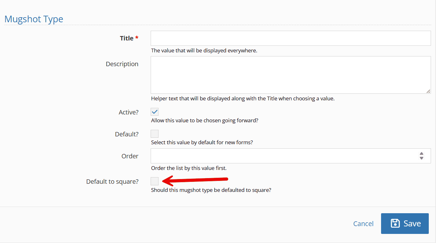Click the Order field up arrow
Viewport: 436px width, 243px height.
[x=421, y=154]
